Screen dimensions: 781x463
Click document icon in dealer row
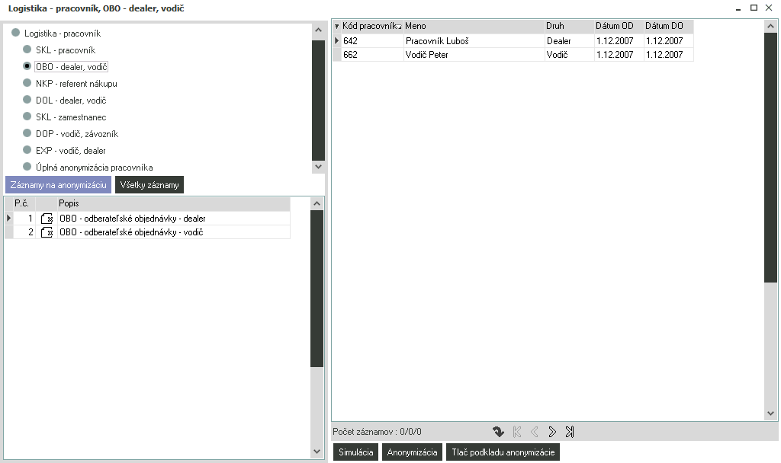pyautogui.click(x=47, y=219)
